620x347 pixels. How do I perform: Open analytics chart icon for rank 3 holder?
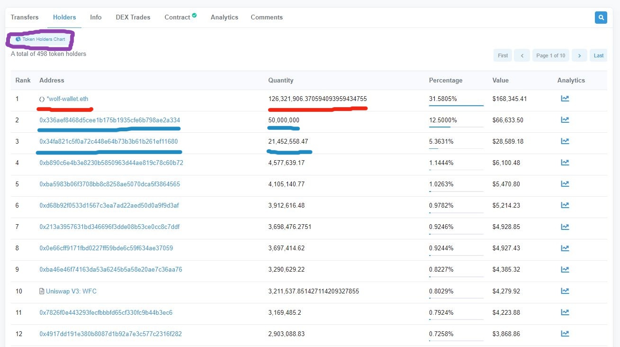point(565,141)
